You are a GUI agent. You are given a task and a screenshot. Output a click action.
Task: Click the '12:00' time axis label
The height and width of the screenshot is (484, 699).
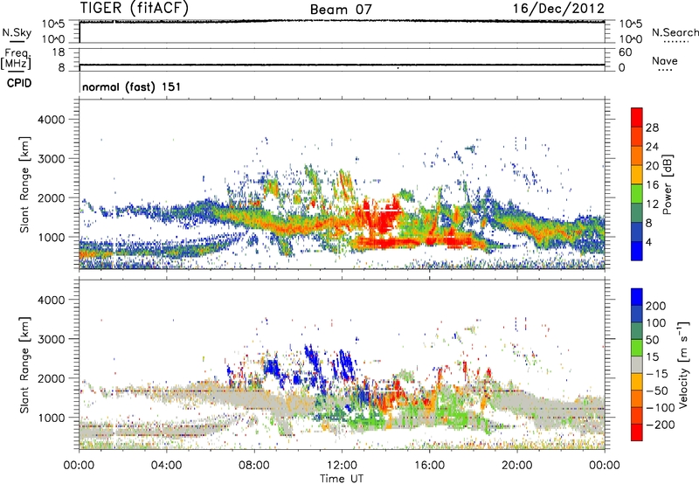342,466
